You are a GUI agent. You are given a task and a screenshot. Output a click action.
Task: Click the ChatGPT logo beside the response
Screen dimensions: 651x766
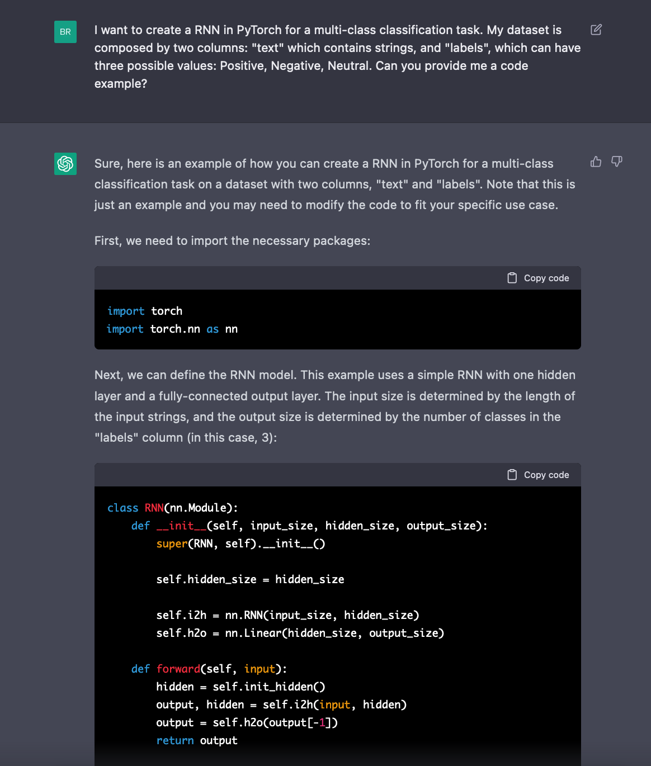(65, 164)
